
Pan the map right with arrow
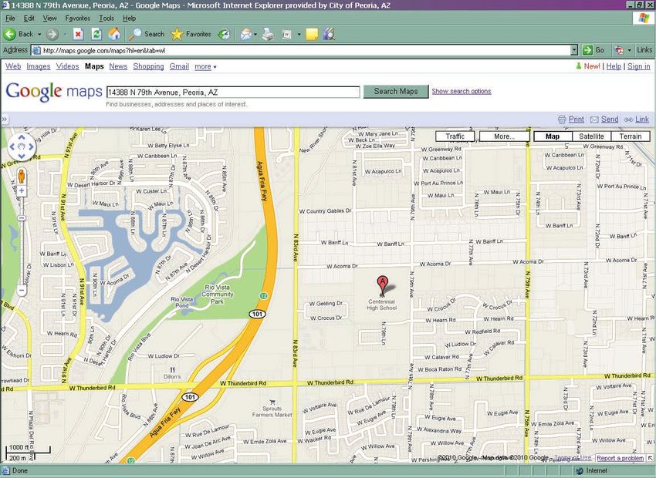32,146
